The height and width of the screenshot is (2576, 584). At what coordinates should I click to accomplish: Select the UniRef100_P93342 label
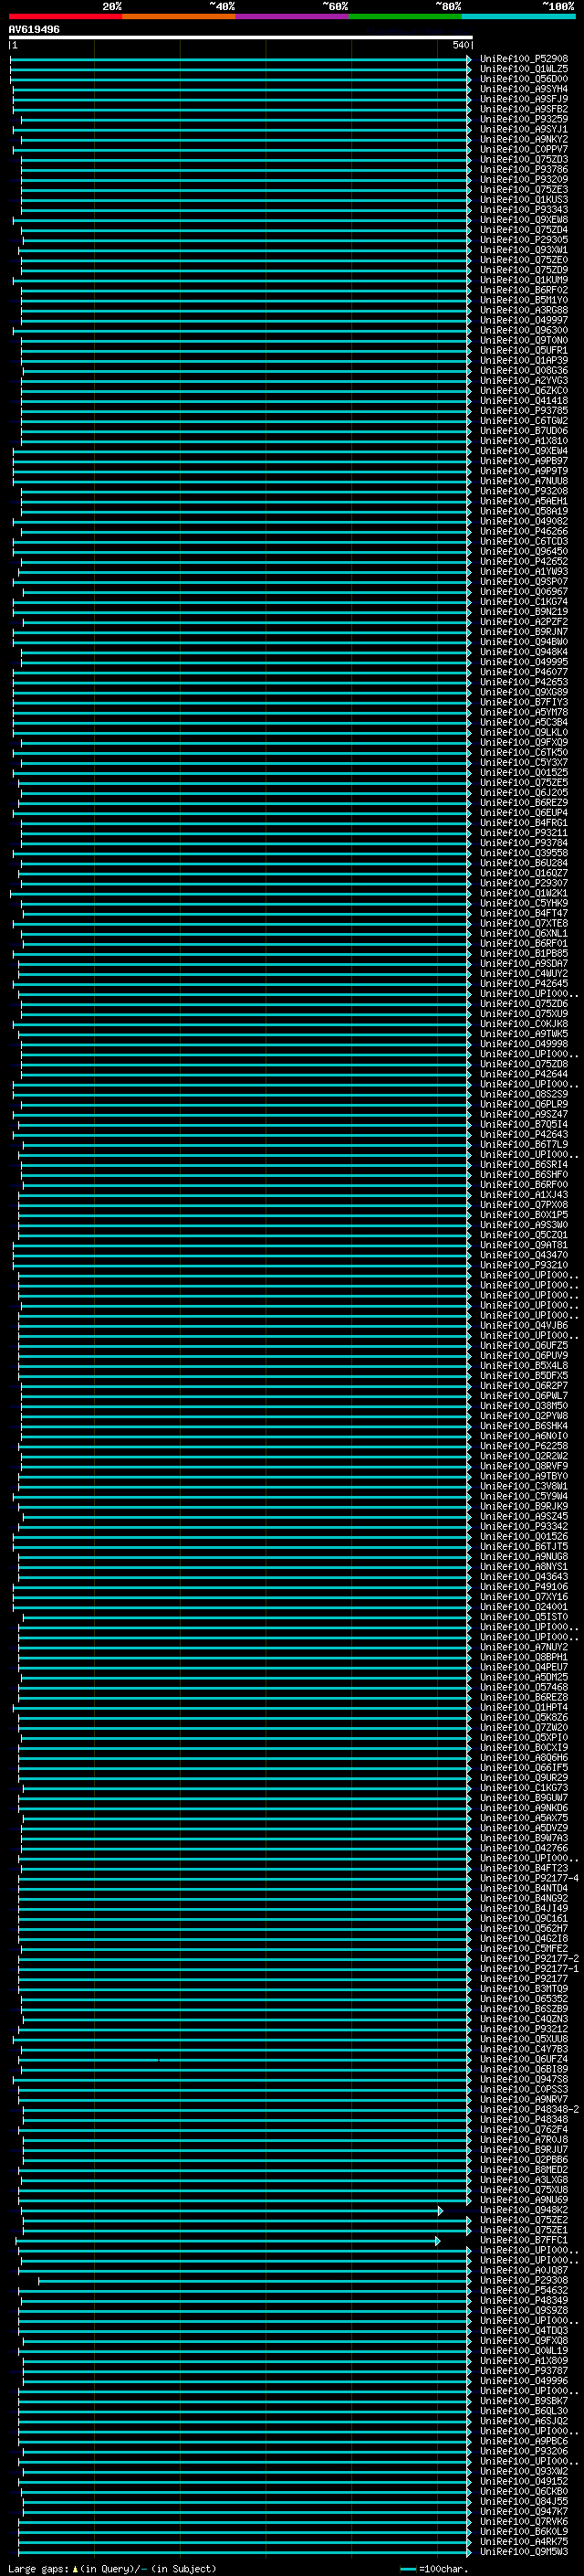(x=524, y=1527)
